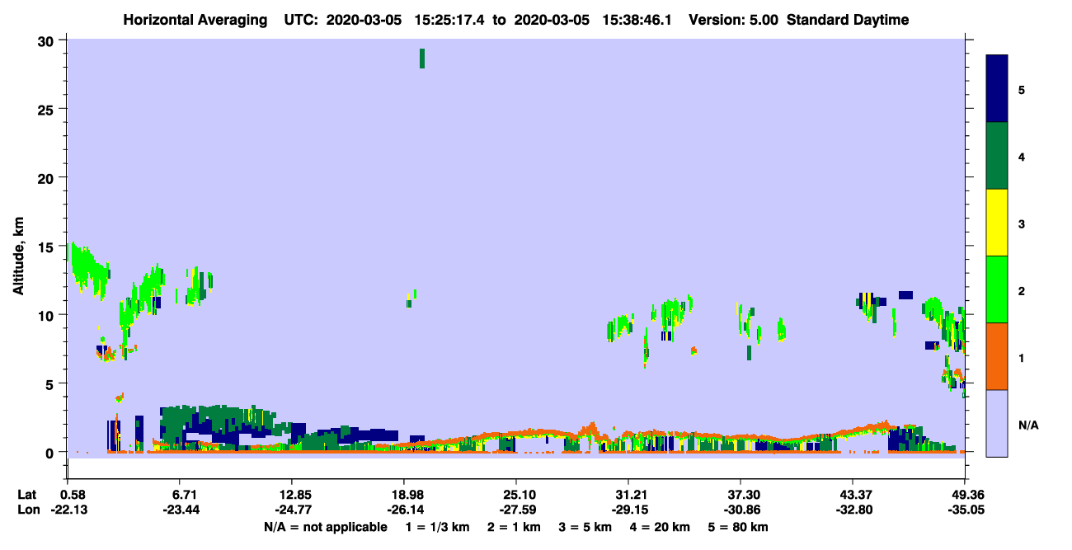
Task: Click the isolated green feature near 29 km altitude
Action: coord(422,58)
